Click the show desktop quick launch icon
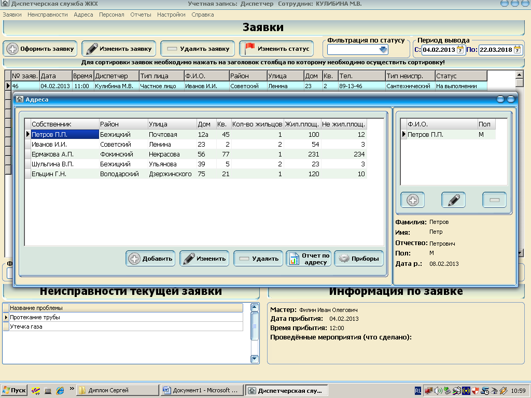 [x=48, y=391]
